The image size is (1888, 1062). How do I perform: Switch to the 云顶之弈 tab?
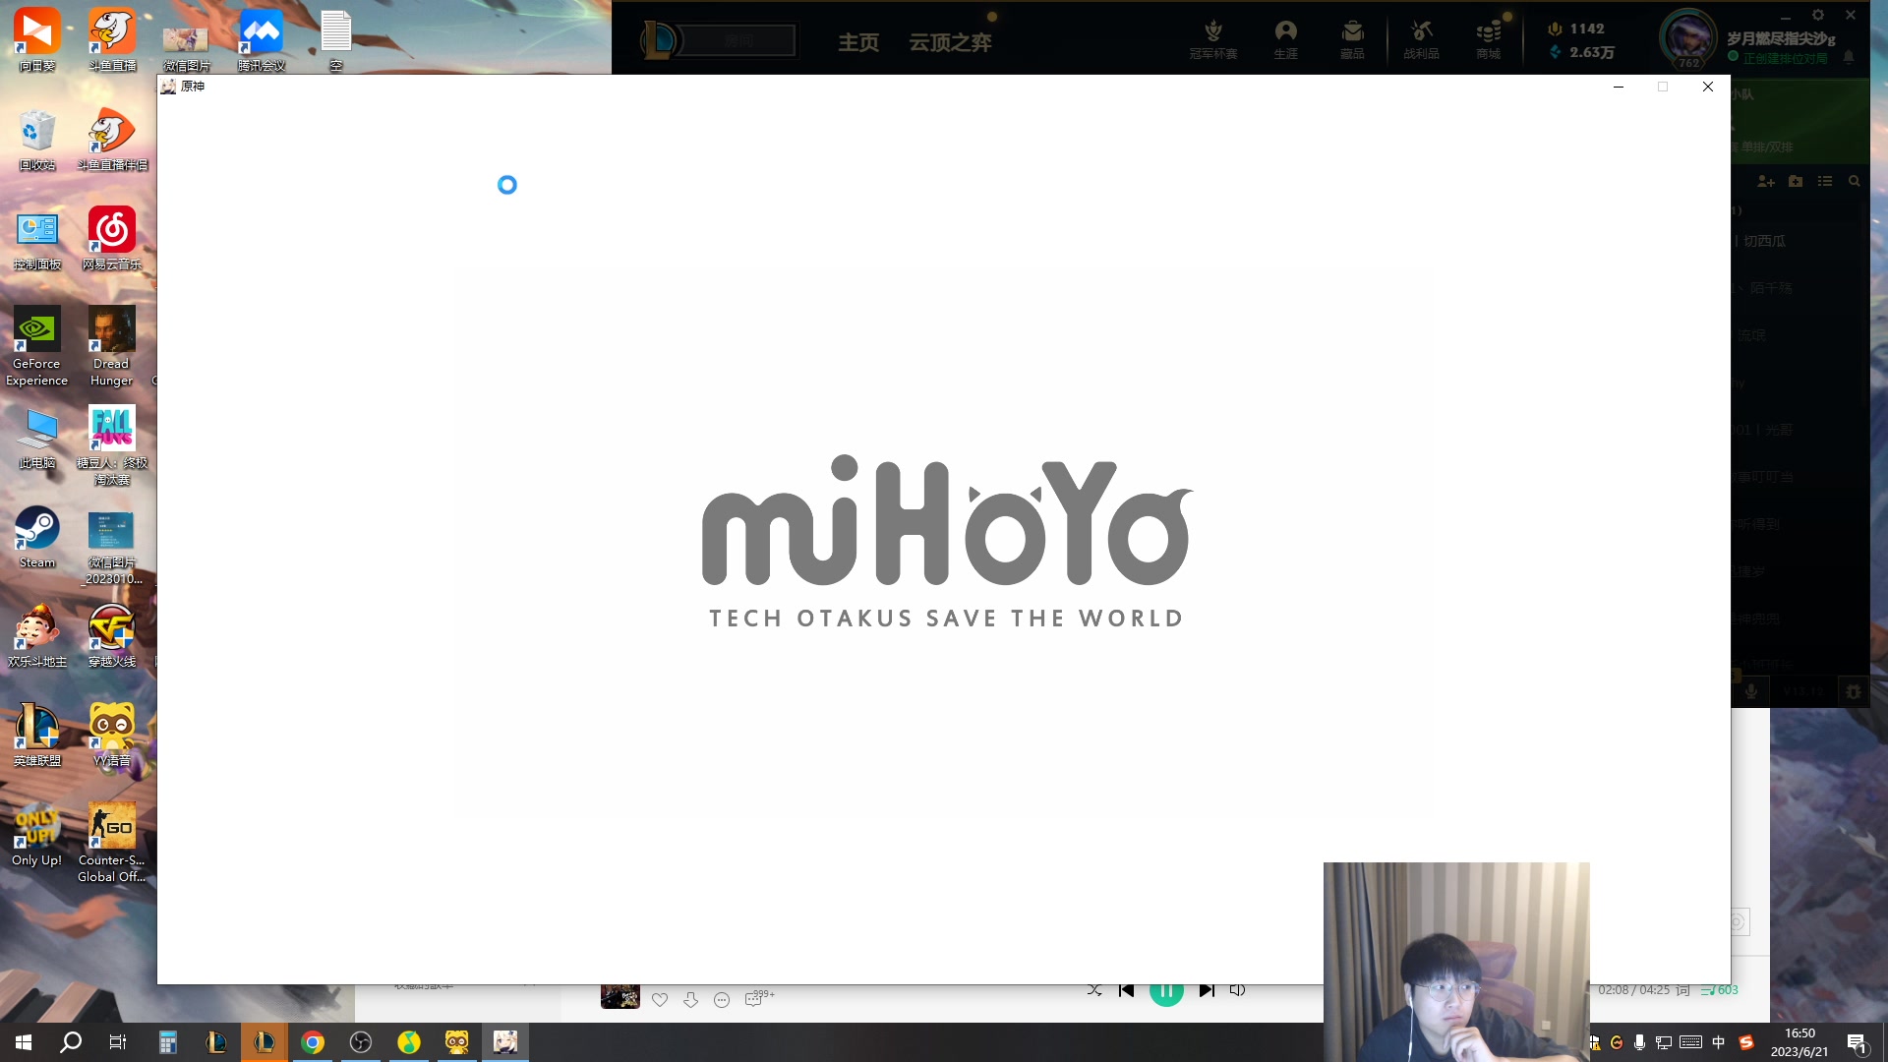(x=950, y=42)
